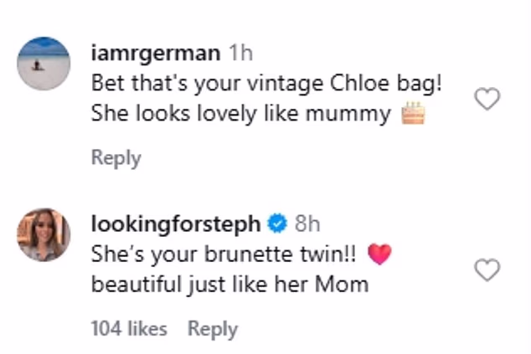This screenshot has height=354, width=531.
Task: Click the red heart emoji after twin!!
Action: coord(379,254)
